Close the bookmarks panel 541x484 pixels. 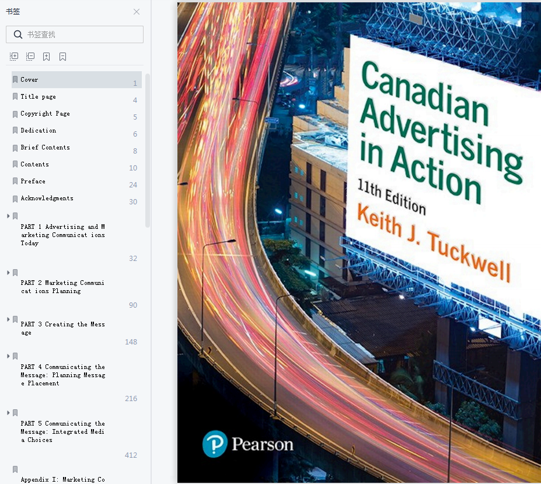tap(137, 12)
